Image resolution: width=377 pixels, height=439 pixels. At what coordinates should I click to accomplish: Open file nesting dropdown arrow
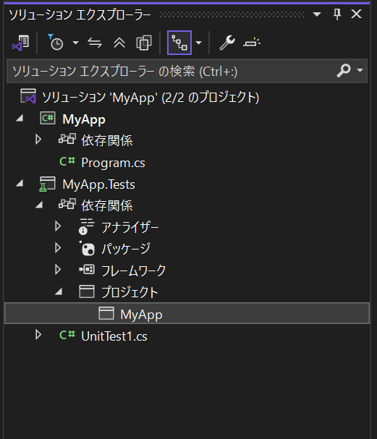click(198, 43)
